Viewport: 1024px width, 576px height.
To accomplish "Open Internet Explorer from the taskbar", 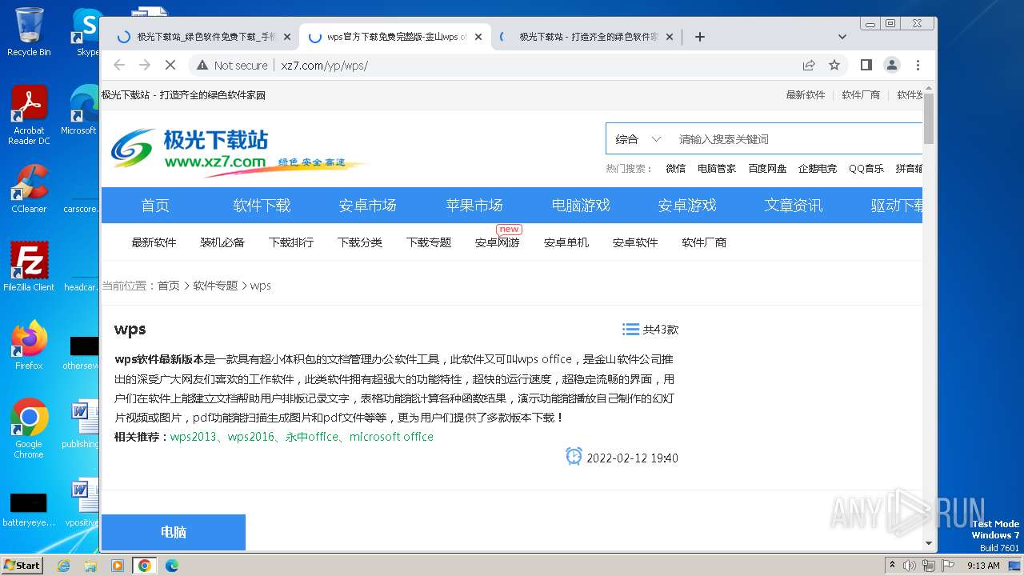I will pos(63,566).
